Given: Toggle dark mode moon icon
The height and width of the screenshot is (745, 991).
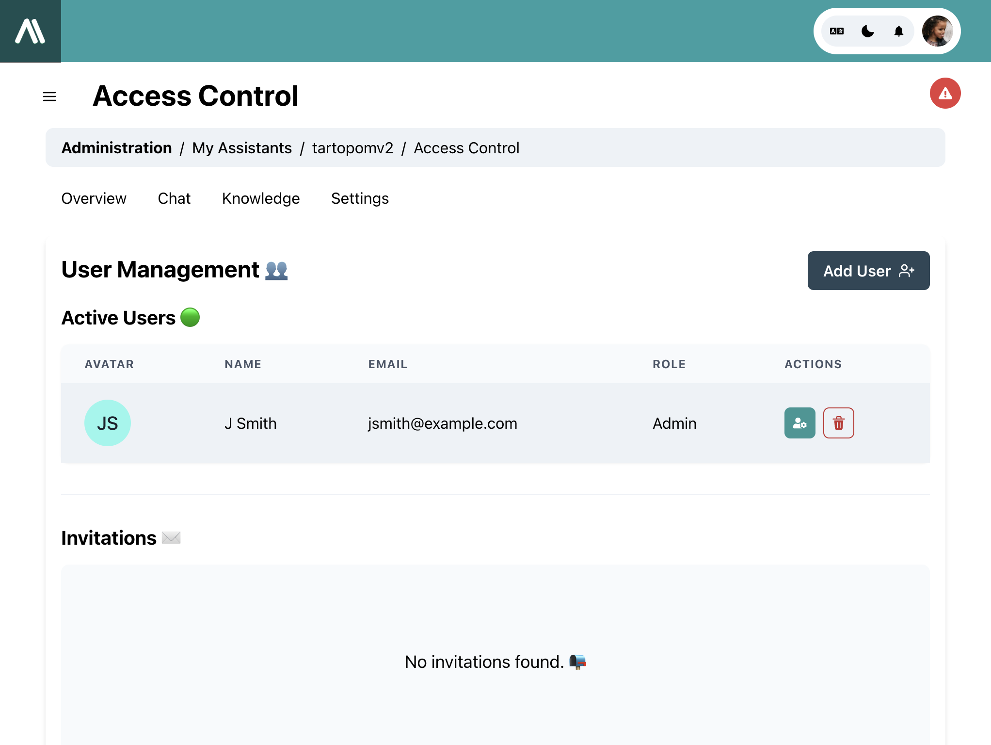Looking at the screenshot, I should click(x=866, y=32).
